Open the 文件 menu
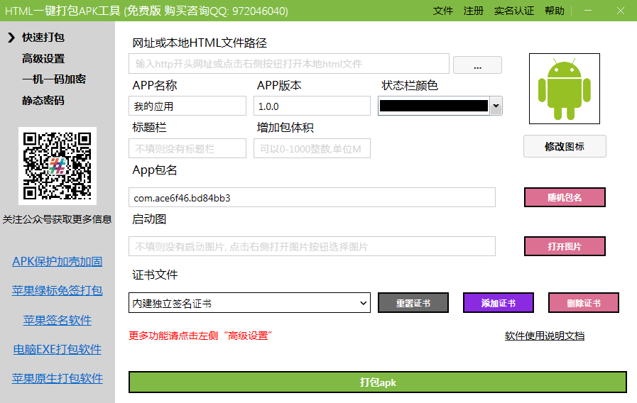The width and height of the screenshot is (637, 403). pyautogui.click(x=443, y=11)
